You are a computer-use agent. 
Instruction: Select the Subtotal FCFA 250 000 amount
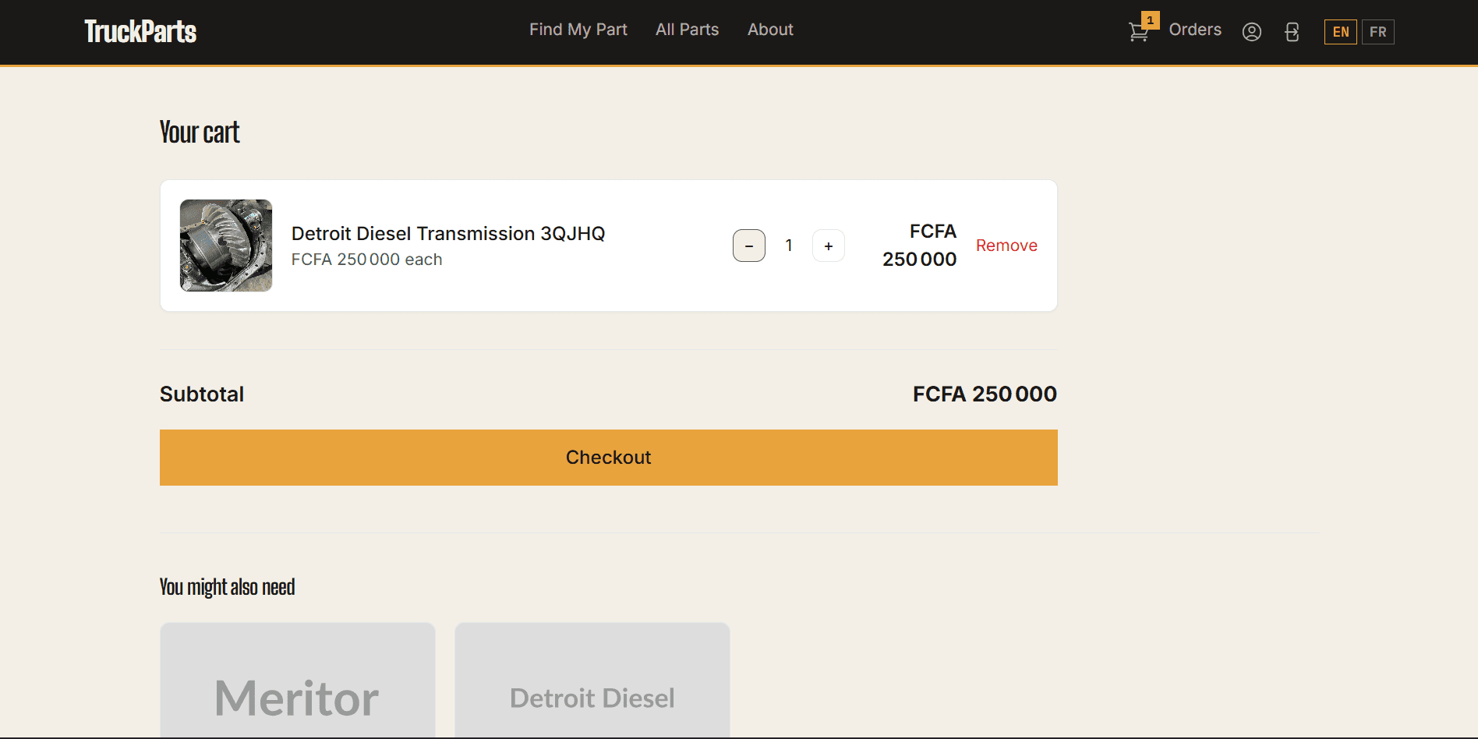click(985, 394)
